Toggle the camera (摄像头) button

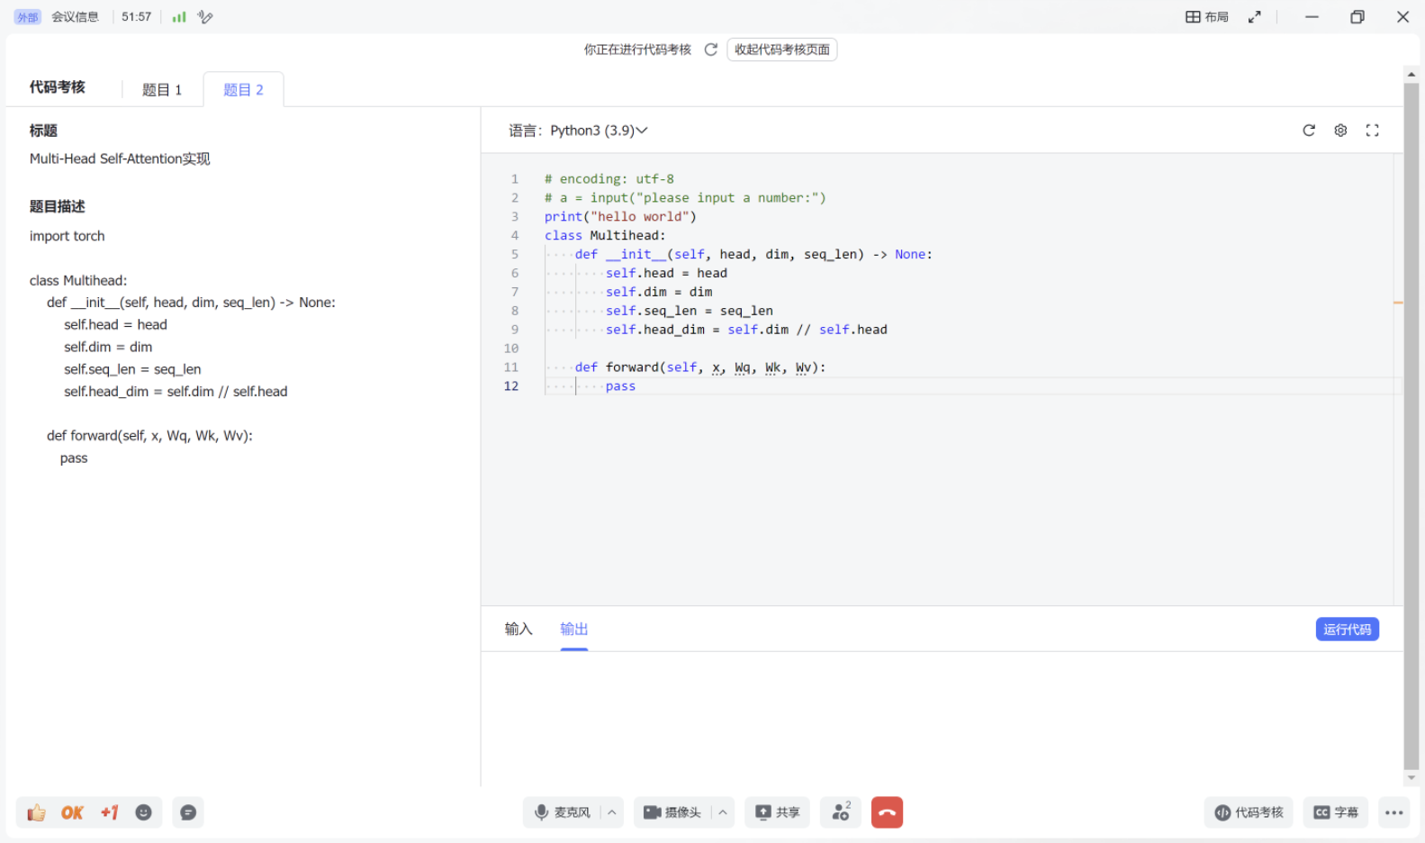[x=672, y=812]
